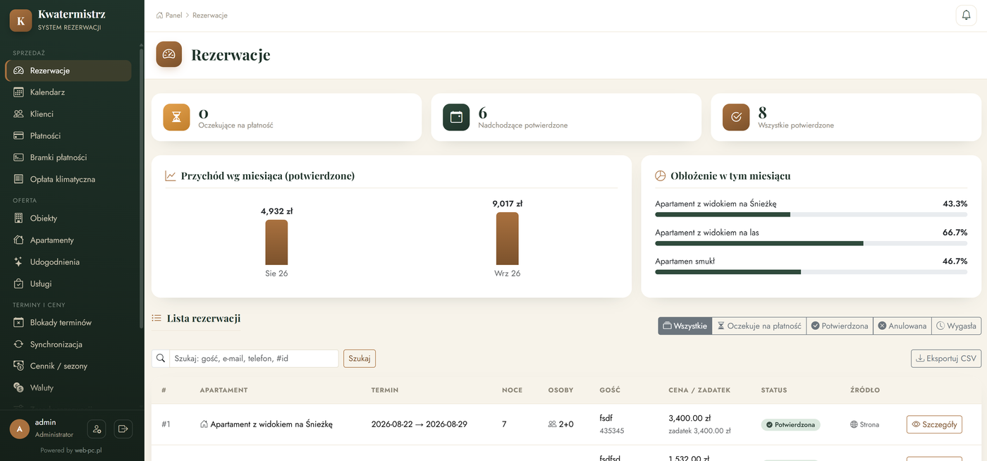Open Bramki płatności sidebar item

coord(68,158)
